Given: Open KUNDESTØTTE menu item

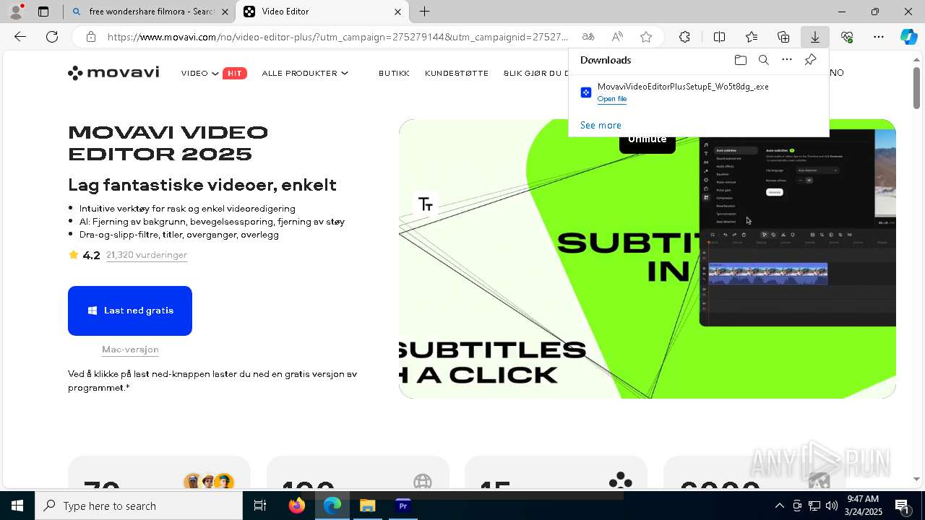Looking at the screenshot, I should pyautogui.click(x=457, y=73).
